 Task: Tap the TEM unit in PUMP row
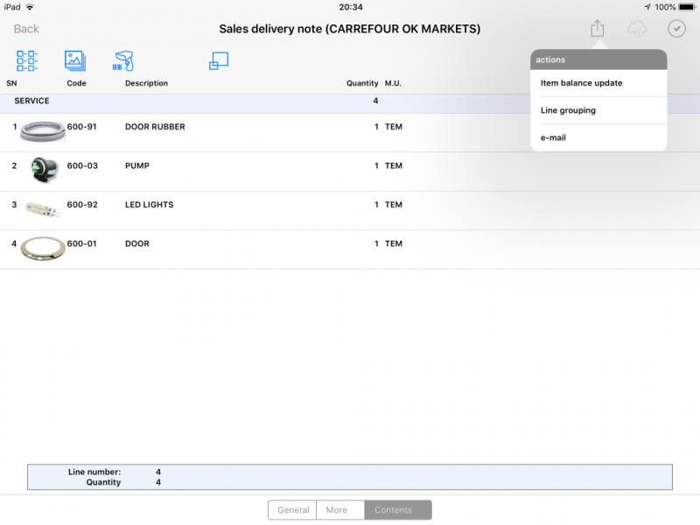click(393, 165)
